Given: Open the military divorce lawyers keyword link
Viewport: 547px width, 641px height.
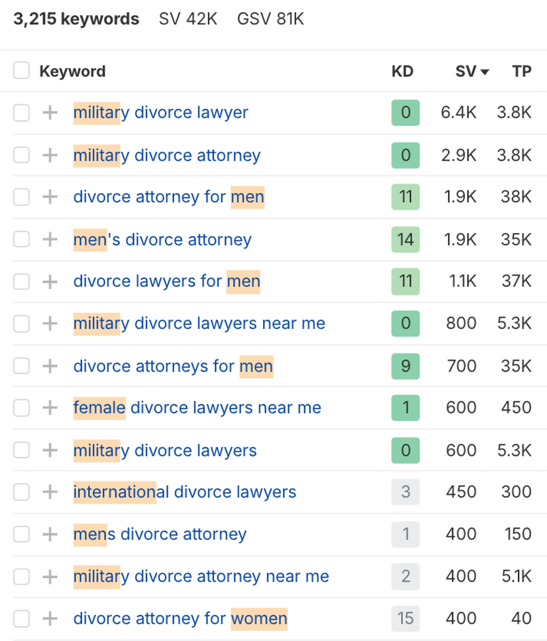Looking at the screenshot, I should 165,450.
